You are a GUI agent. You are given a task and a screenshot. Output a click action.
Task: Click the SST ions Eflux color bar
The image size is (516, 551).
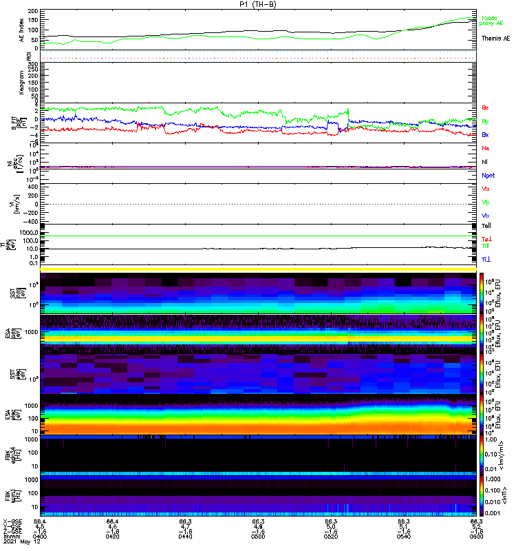pyautogui.click(x=482, y=293)
